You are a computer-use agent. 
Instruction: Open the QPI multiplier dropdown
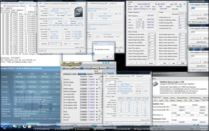(143, 22)
